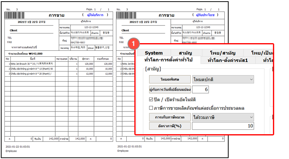Enable ภาษีการขายผลิตภัณฑ์ checkbox
The width and height of the screenshot is (289, 159).
[151, 108]
